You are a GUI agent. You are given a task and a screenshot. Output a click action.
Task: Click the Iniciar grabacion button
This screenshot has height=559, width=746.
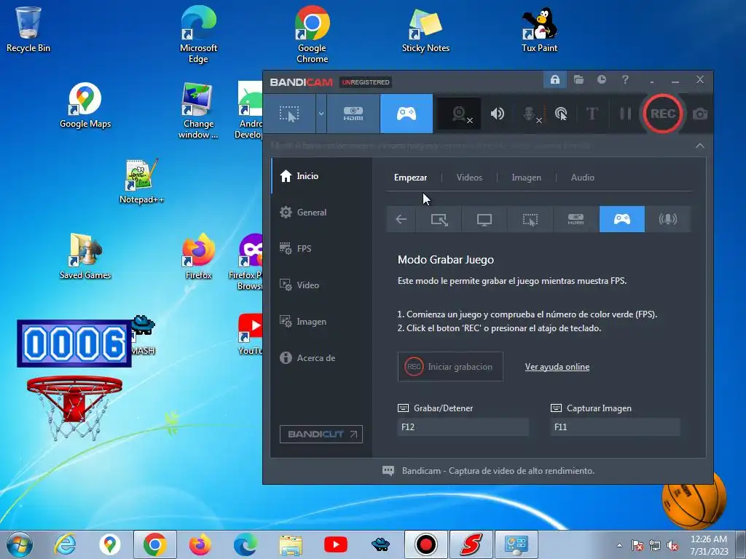click(450, 367)
